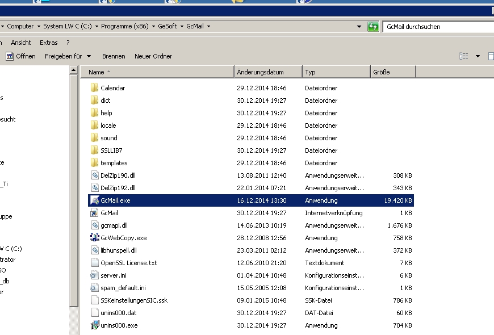Open the Freigeben für dropdown arrow

click(x=89, y=56)
